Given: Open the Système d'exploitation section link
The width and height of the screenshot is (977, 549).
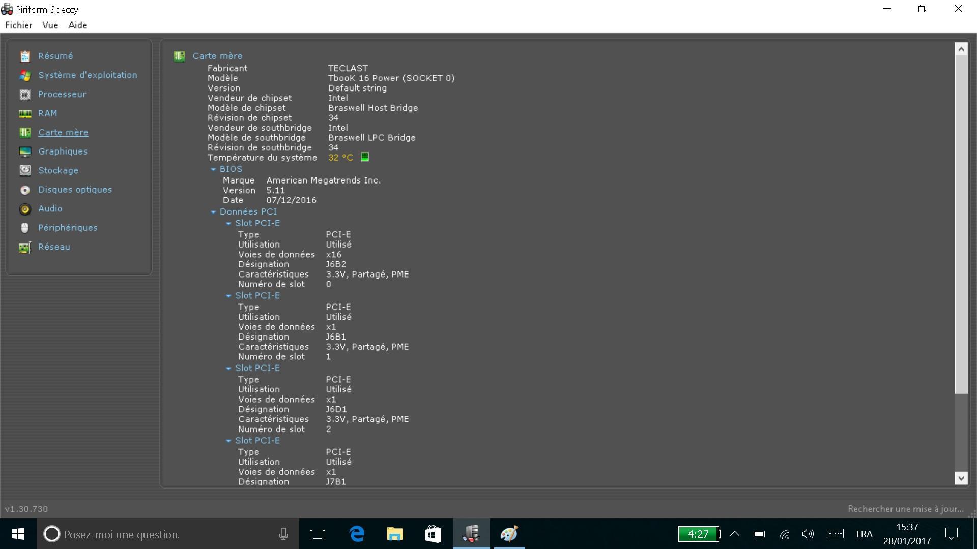Looking at the screenshot, I should (x=87, y=75).
